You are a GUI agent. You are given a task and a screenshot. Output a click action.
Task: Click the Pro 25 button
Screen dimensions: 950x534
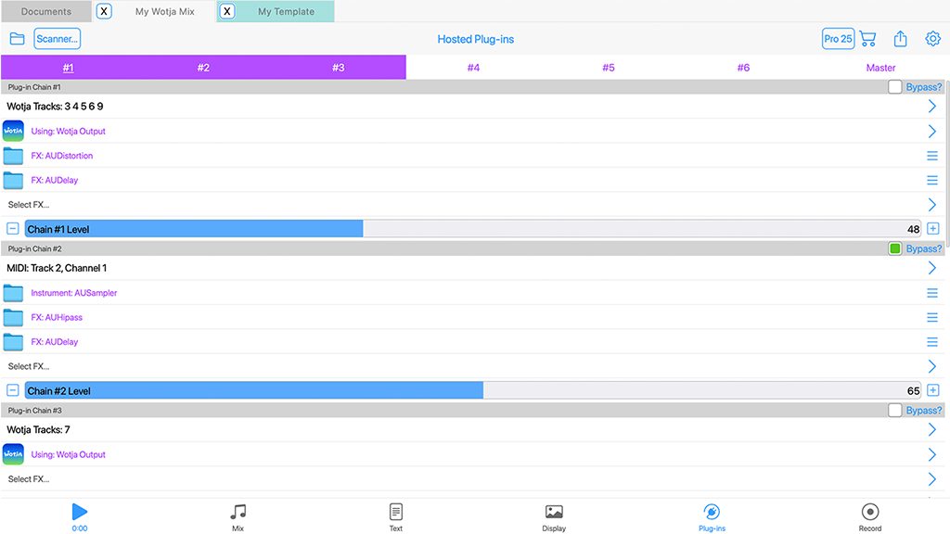tap(838, 39)
